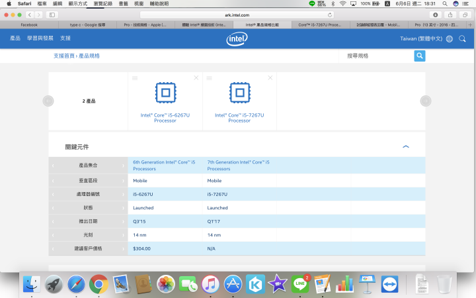The height and width of the screenshot is (298, 476).
Task: Click the globe language icon
Action: click(450, 38)
